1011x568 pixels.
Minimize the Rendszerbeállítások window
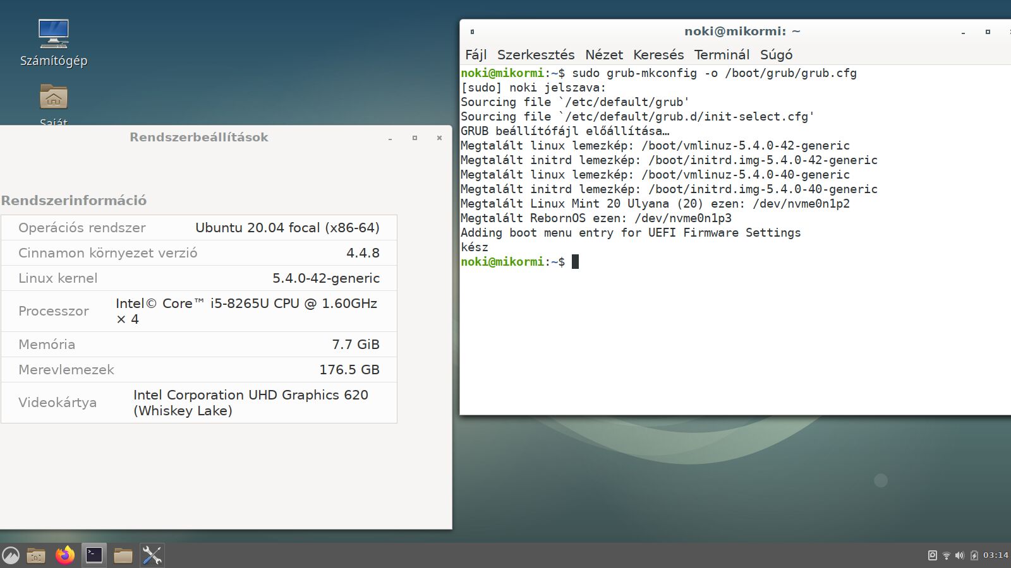(390, 138)
